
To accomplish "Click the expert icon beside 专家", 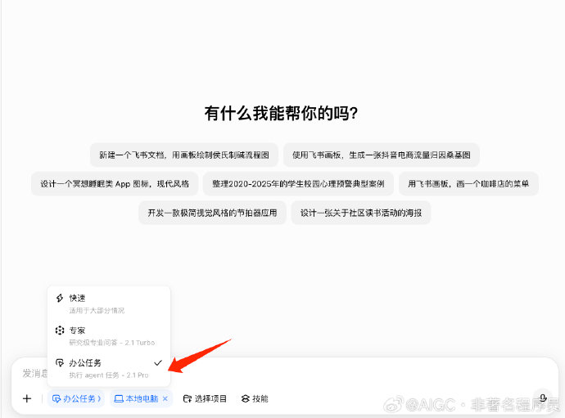I will tap(60, 330).
